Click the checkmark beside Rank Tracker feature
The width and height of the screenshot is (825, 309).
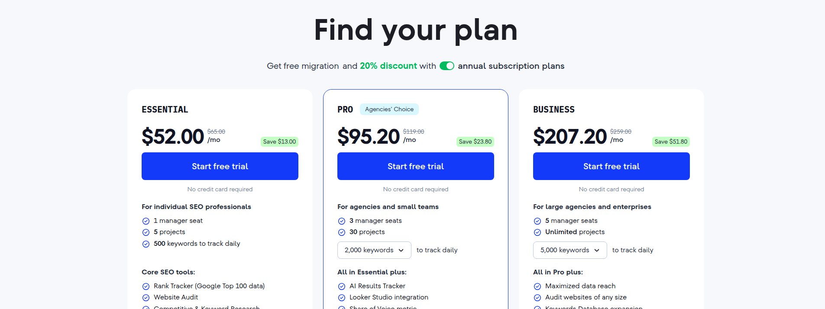coord(146,286)
